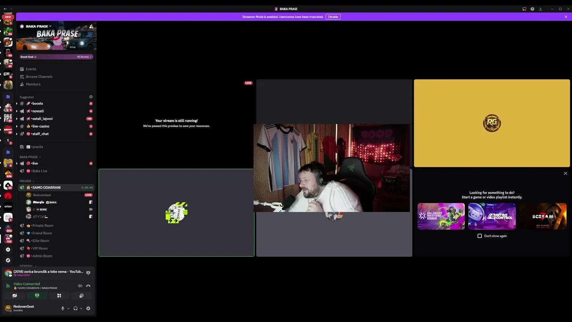Select green-outlined speaking user tile
The height and width of the screenshot is (322, 572).
click(x=177, y=213)
